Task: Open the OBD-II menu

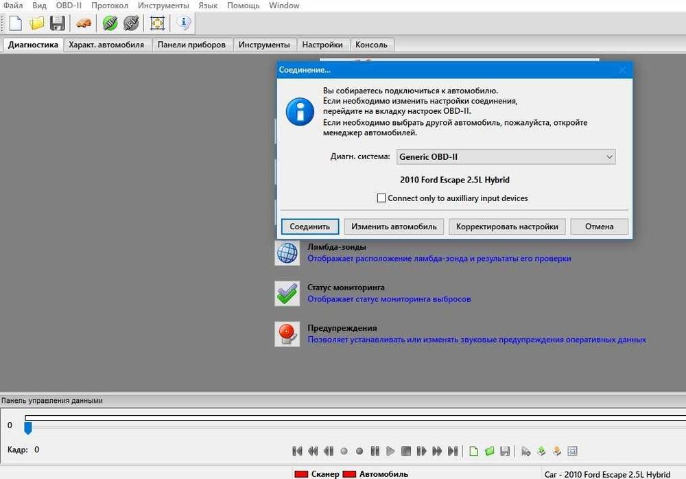Action: [x=69, y=5]
